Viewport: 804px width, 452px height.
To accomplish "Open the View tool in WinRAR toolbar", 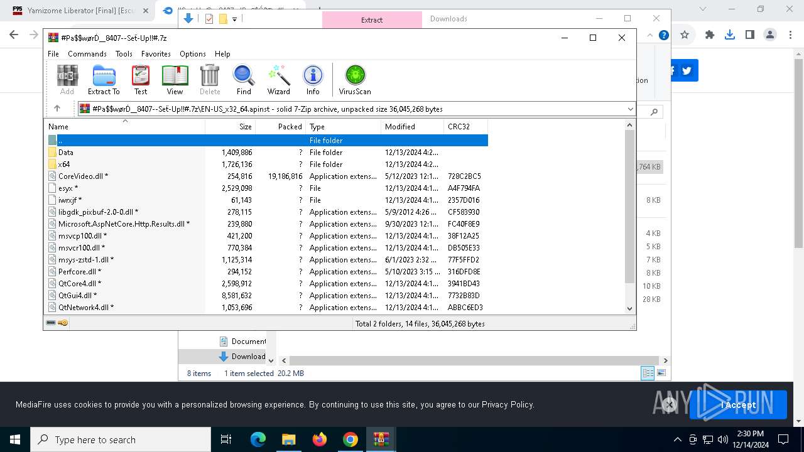I will 175,80.
